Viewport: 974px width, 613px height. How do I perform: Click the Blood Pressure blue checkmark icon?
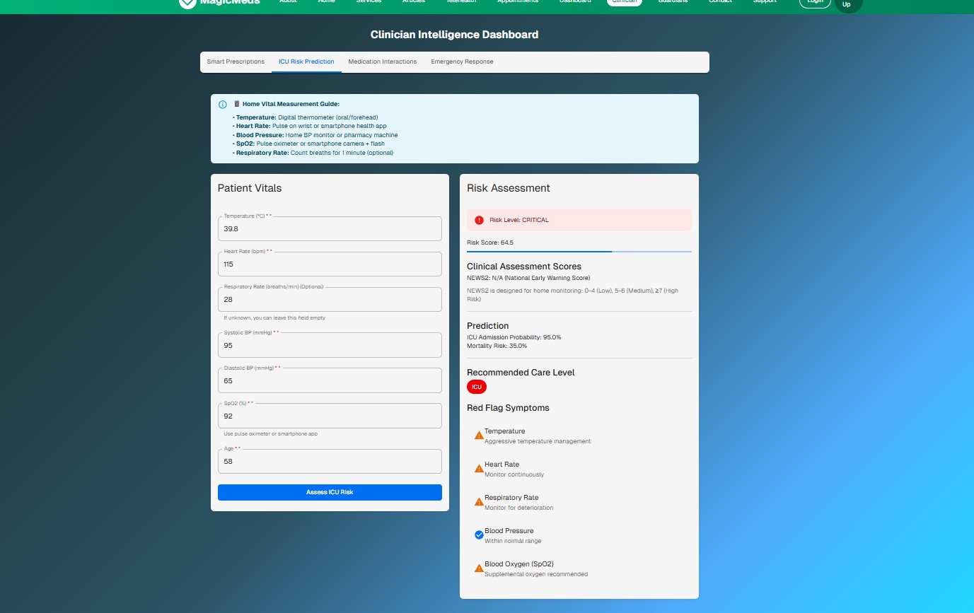pos(479,535)
